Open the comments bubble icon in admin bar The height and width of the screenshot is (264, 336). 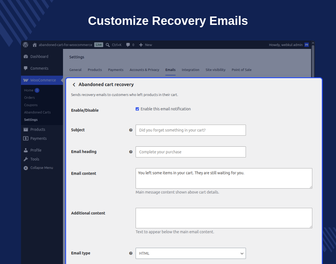pyautogui.click(x=128, y=45)
